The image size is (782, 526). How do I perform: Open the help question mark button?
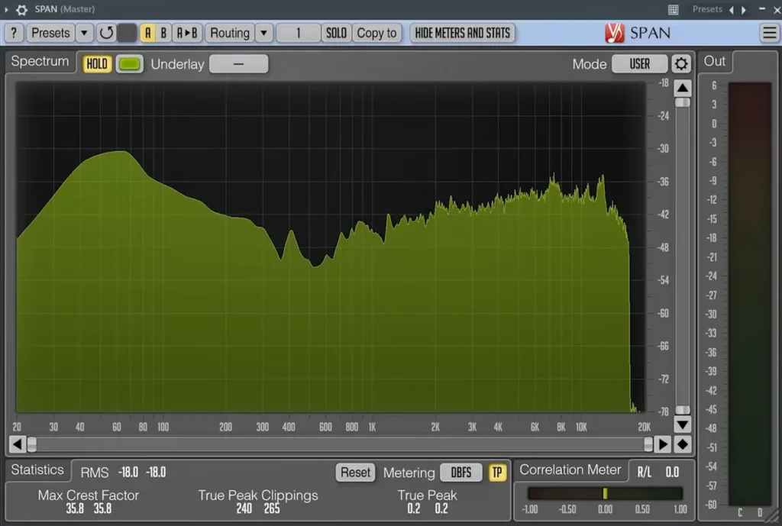[14, 33]
